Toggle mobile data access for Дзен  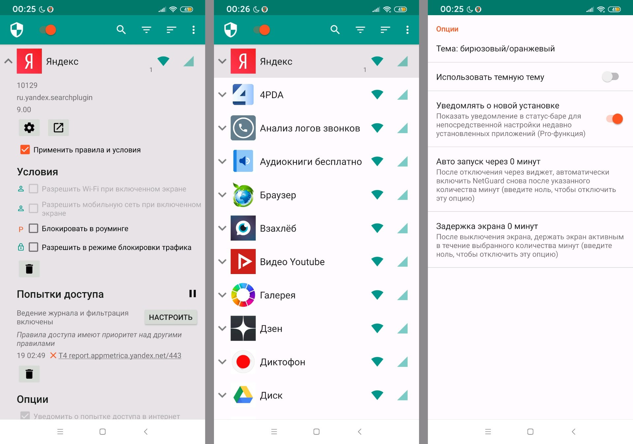403,328
